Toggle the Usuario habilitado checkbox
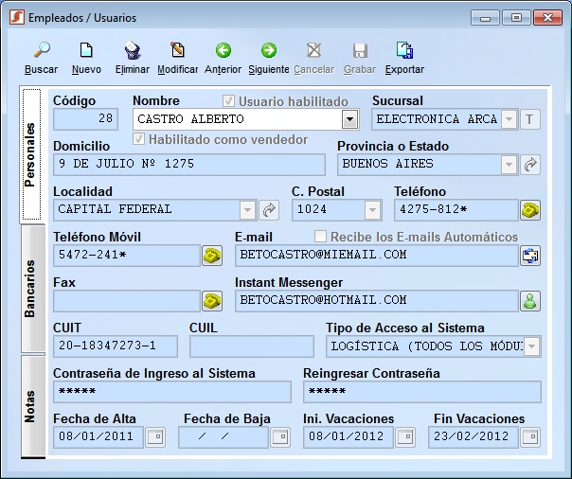The height and width of the screenshot is (479, 572). click(x=228, y=101)
